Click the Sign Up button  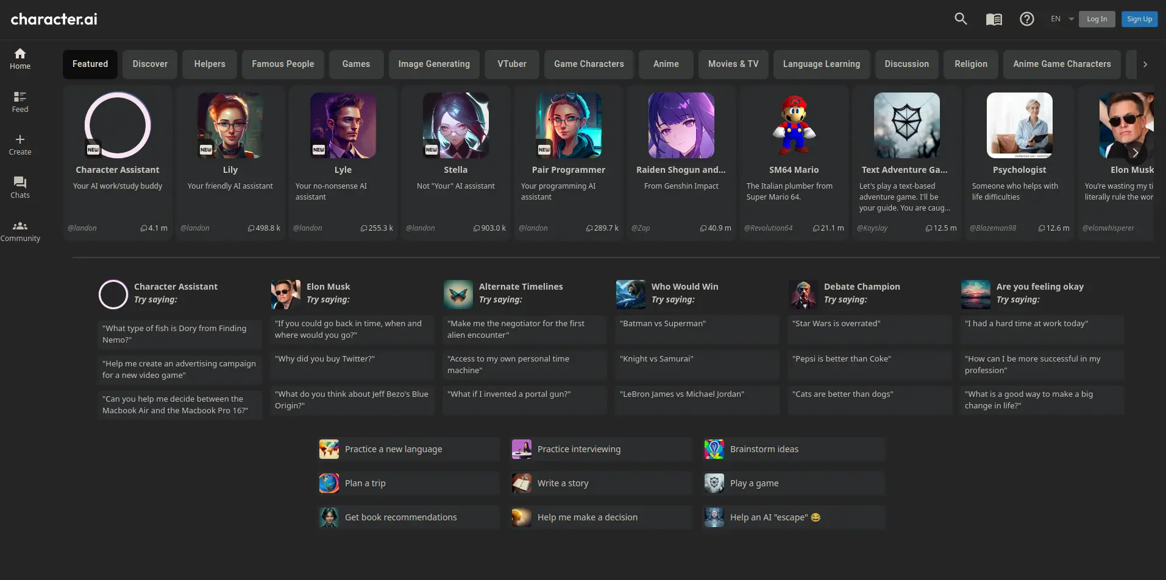pyautogui.click(x=1139, y=19)
